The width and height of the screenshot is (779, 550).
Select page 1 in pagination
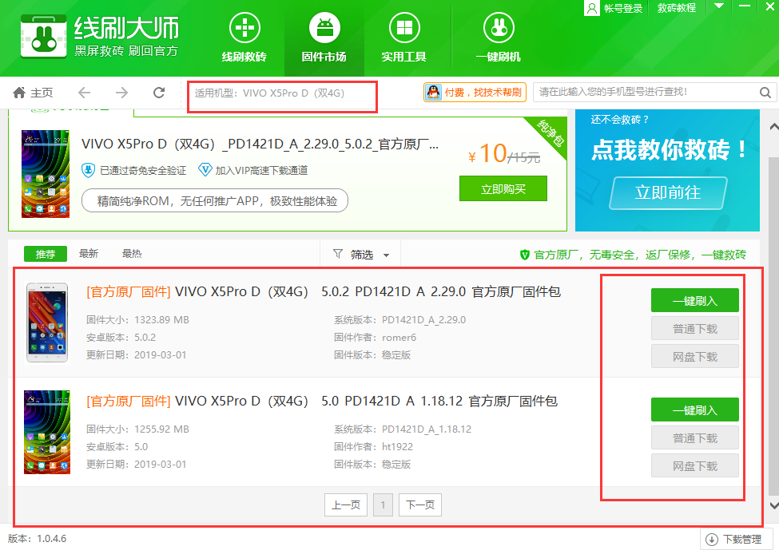(x=383, y=504)
